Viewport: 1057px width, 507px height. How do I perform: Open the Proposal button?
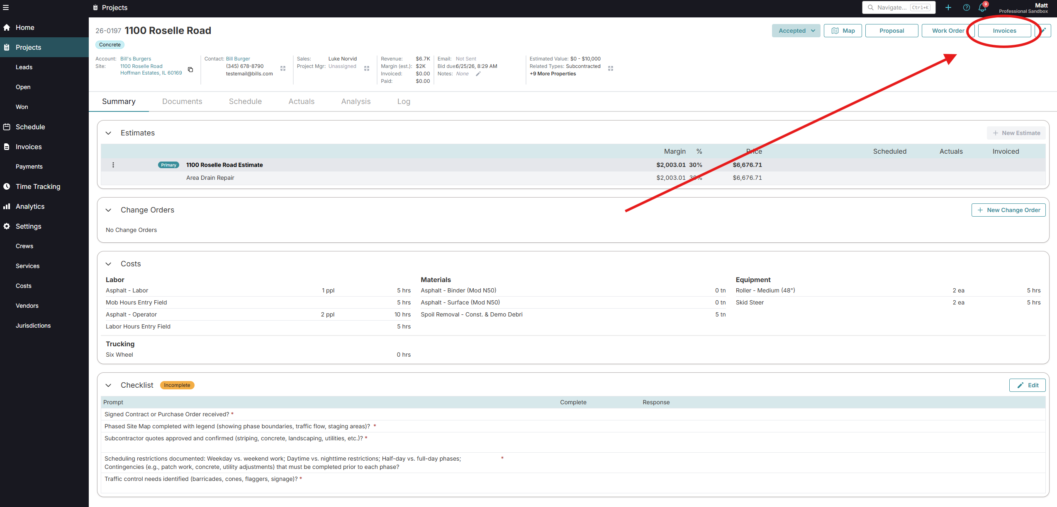coord(892,31)
